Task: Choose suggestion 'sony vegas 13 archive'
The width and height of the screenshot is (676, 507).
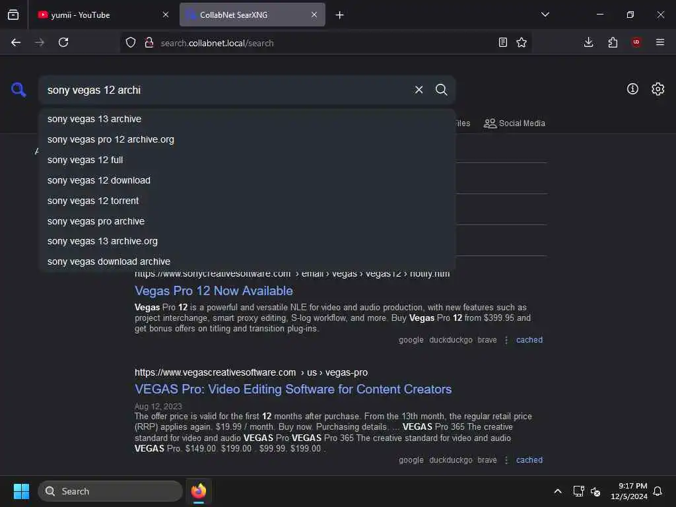Action: [x=247, y=119]
